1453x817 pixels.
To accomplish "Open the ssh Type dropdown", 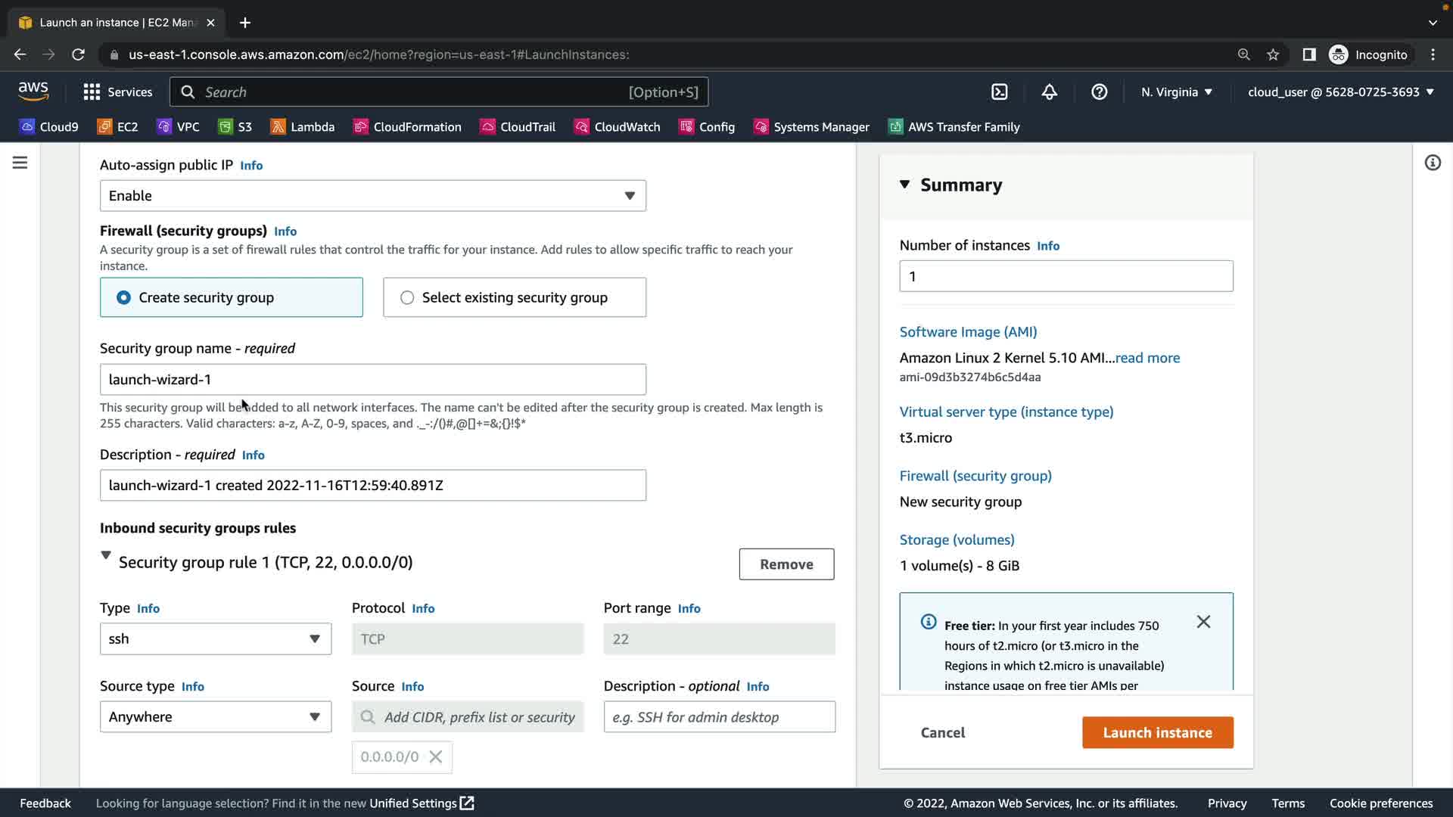I will click(x=215, y=639).
